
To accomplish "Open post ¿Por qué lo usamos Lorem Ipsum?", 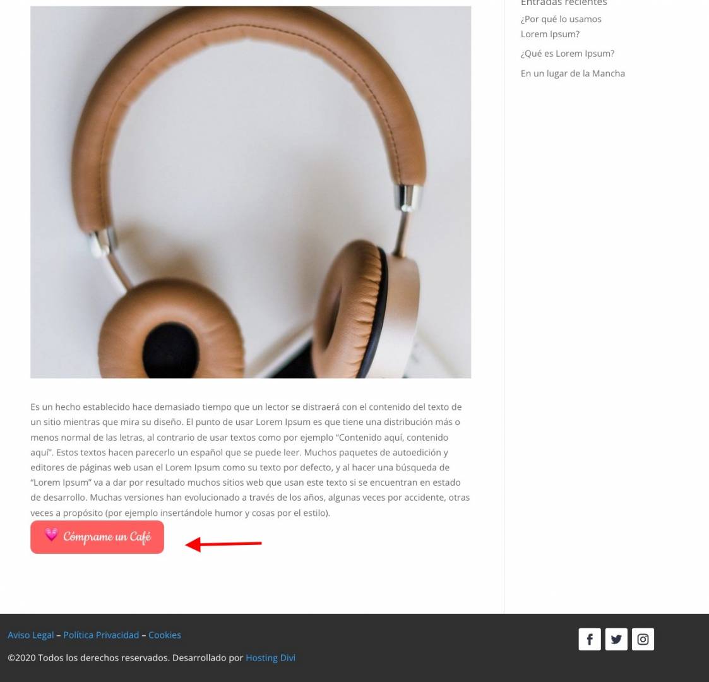I will pos(561,27).
